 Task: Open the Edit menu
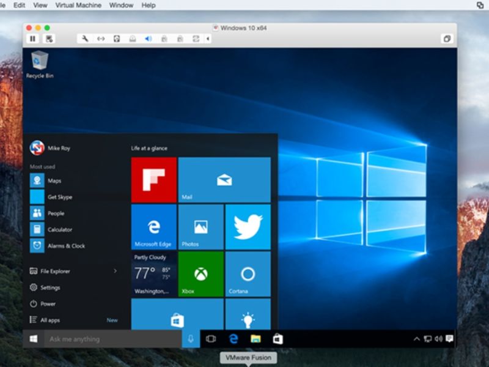click(x=19, y=6)
